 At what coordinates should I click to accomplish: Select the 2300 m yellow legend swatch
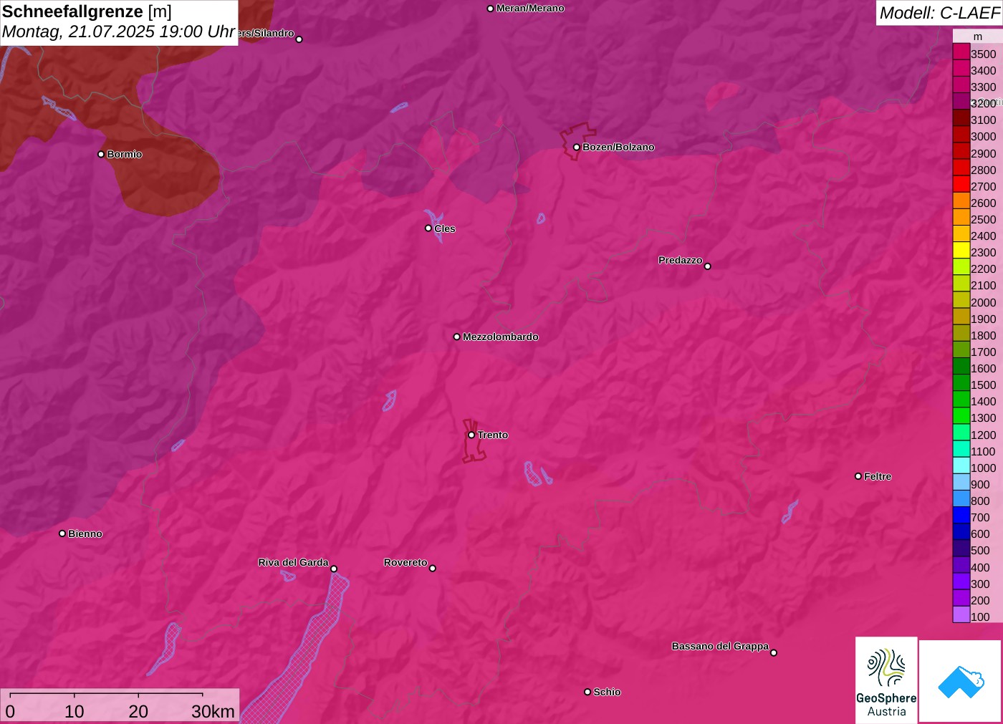[961, 250]
